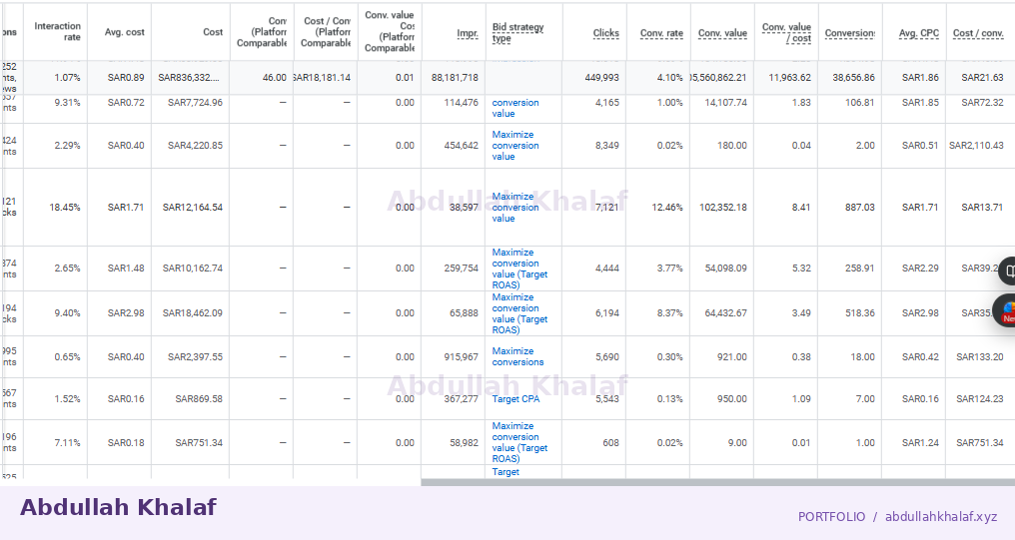The height and width of the screenshot is (540, 1015).
Task: Click total Cost / conv. value SAR21.63
Action: coord(982,78)
